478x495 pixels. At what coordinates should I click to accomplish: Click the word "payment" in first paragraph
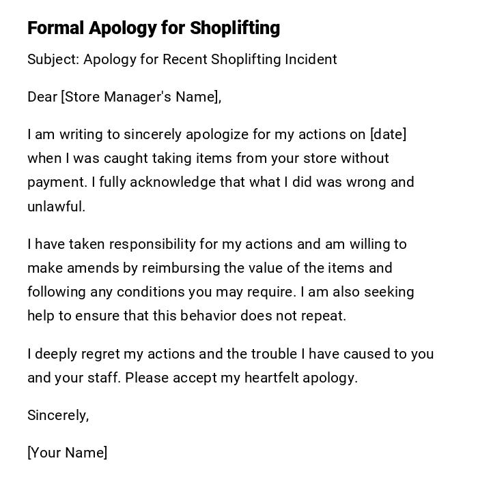pos(57,183)
